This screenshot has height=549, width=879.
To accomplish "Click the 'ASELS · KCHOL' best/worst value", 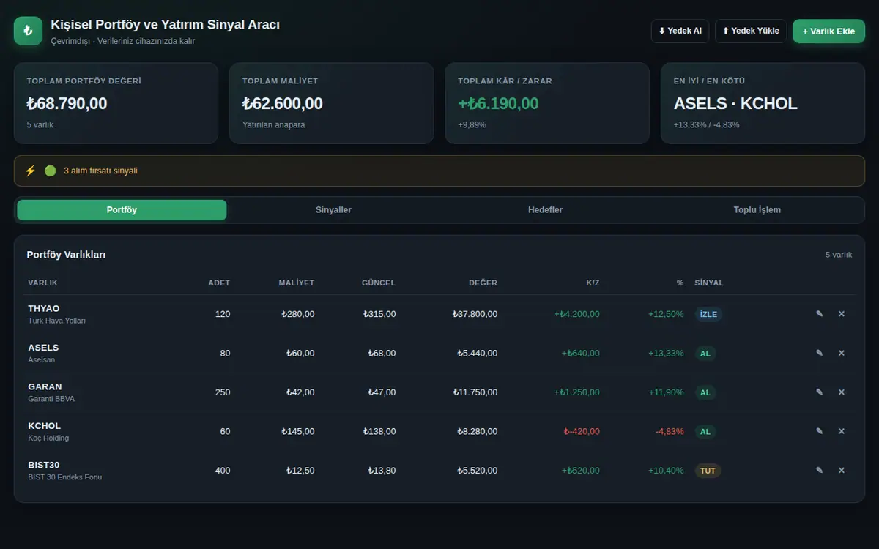I will pyautogui.click(x=735, y=104).
